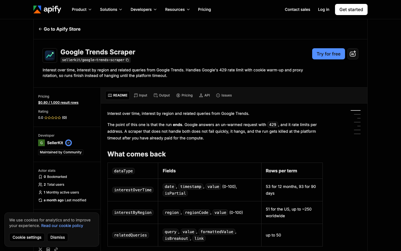Open Cookie settings
Image resolution: width=401 pixels, height=251 pixels.
point(27,237)
